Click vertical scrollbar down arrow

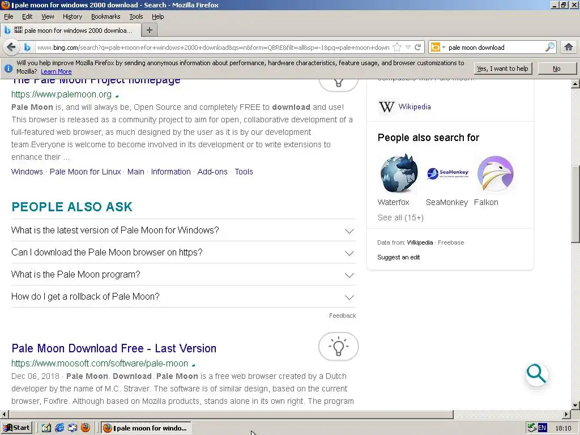(575, 405)
